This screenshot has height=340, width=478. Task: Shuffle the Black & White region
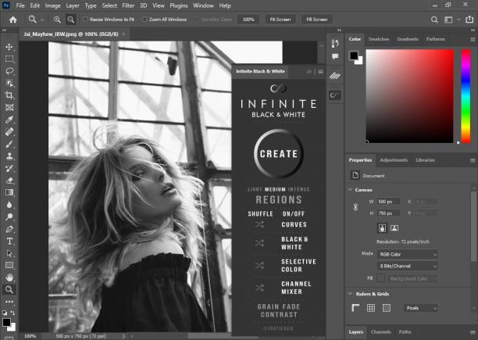259,243
